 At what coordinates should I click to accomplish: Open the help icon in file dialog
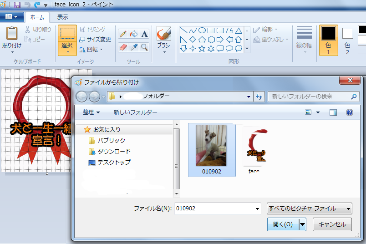pyautogui.click(x=349, y=112)
